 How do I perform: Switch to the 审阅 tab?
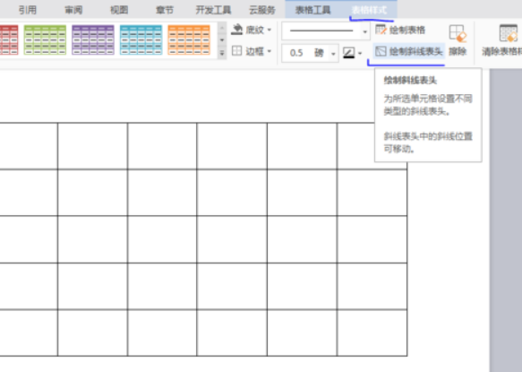tap(73, 10)
